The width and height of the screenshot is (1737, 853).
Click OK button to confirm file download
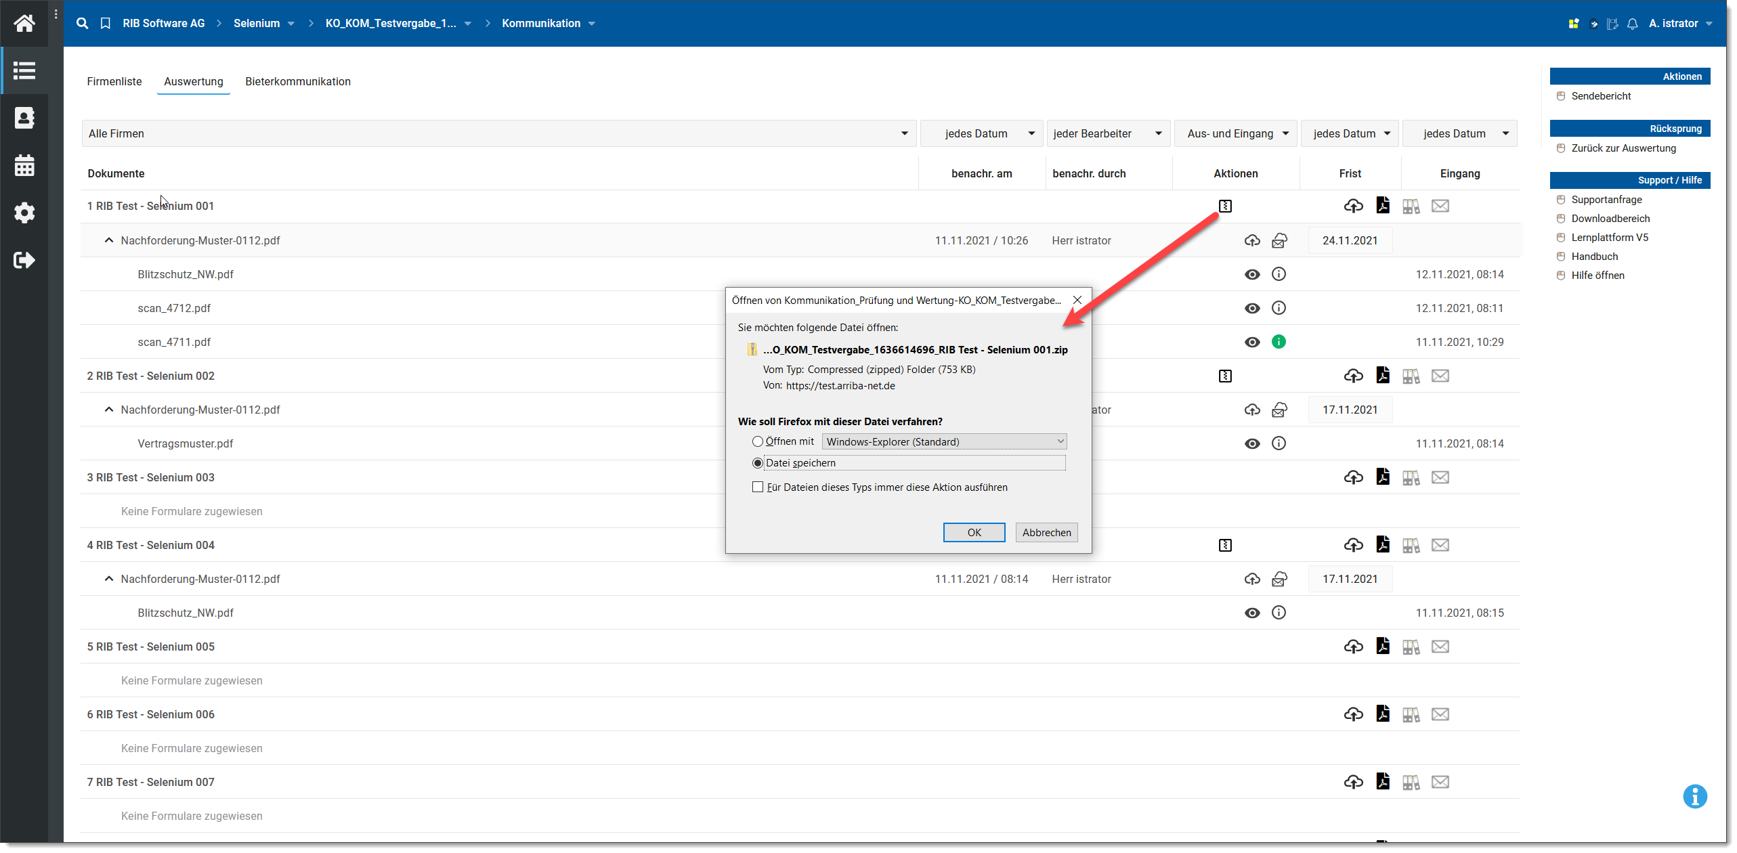tap(974, 531)
